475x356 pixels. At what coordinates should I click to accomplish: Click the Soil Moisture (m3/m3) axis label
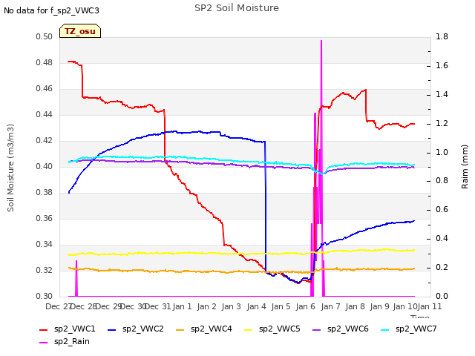(x=10, y=168)
